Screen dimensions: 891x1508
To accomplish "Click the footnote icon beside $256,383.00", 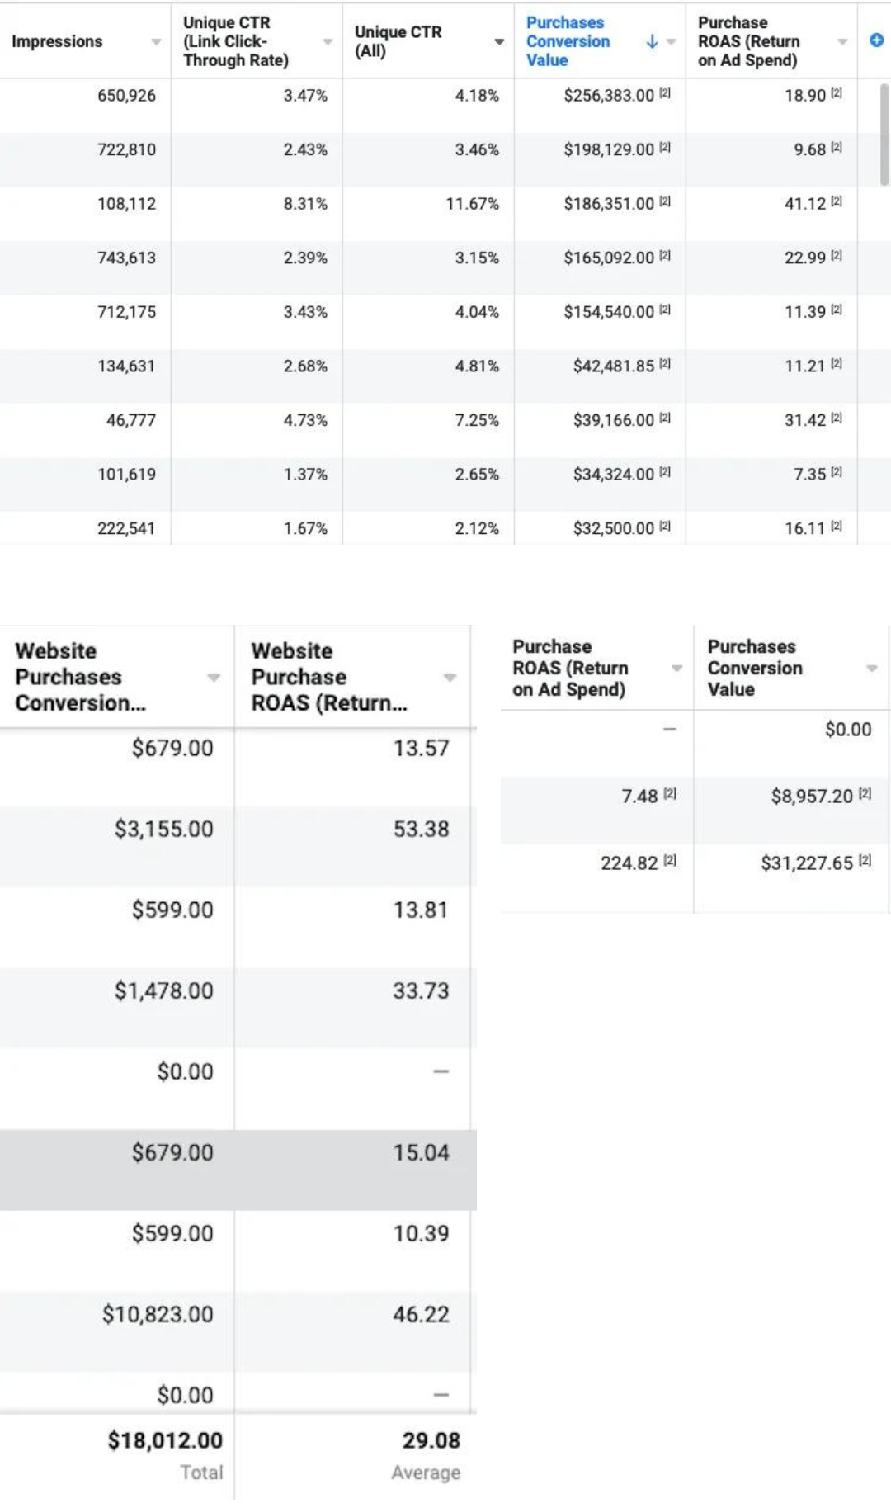I will [x=665, y=93].
